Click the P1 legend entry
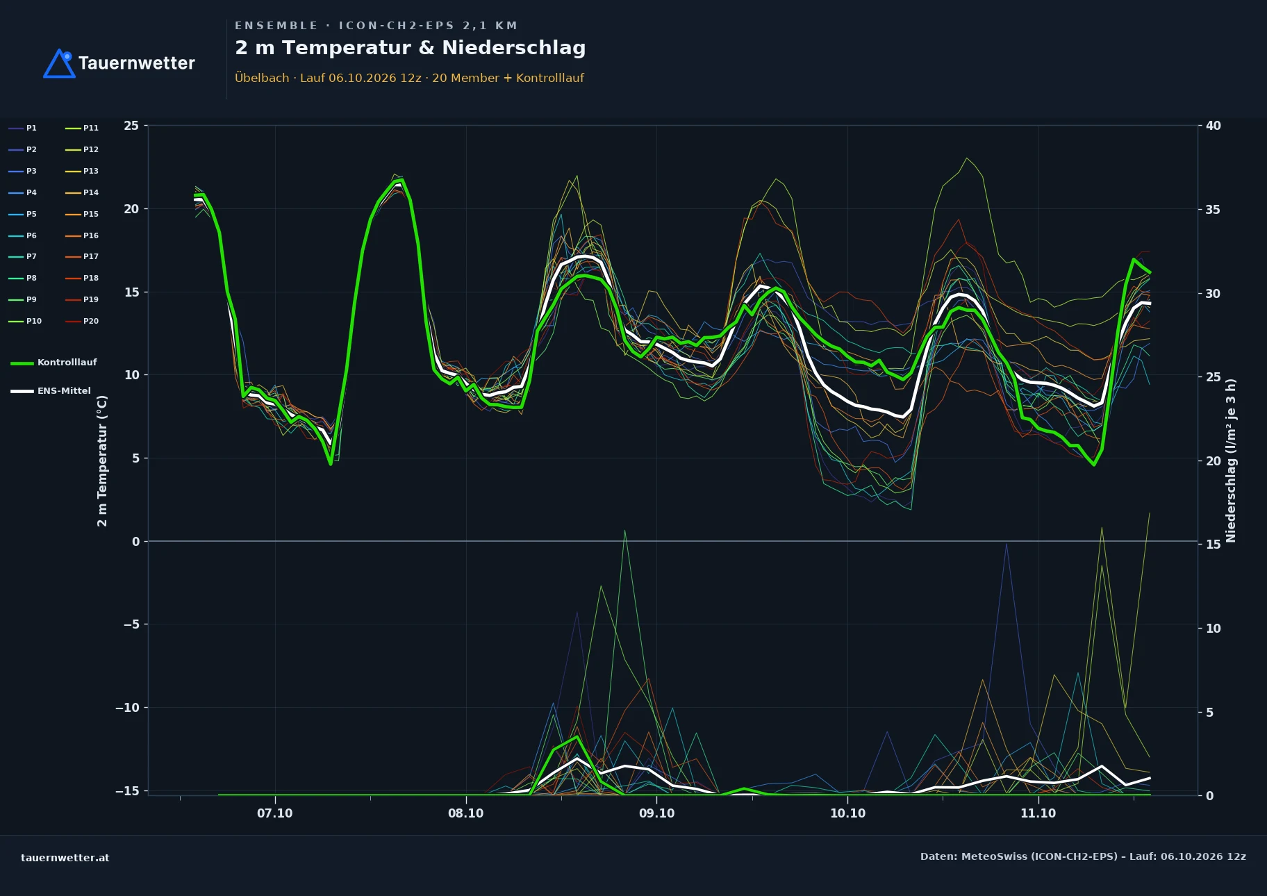Viewport: 1267px width, 896px height. pyautogui.click(x=23, y=128)
